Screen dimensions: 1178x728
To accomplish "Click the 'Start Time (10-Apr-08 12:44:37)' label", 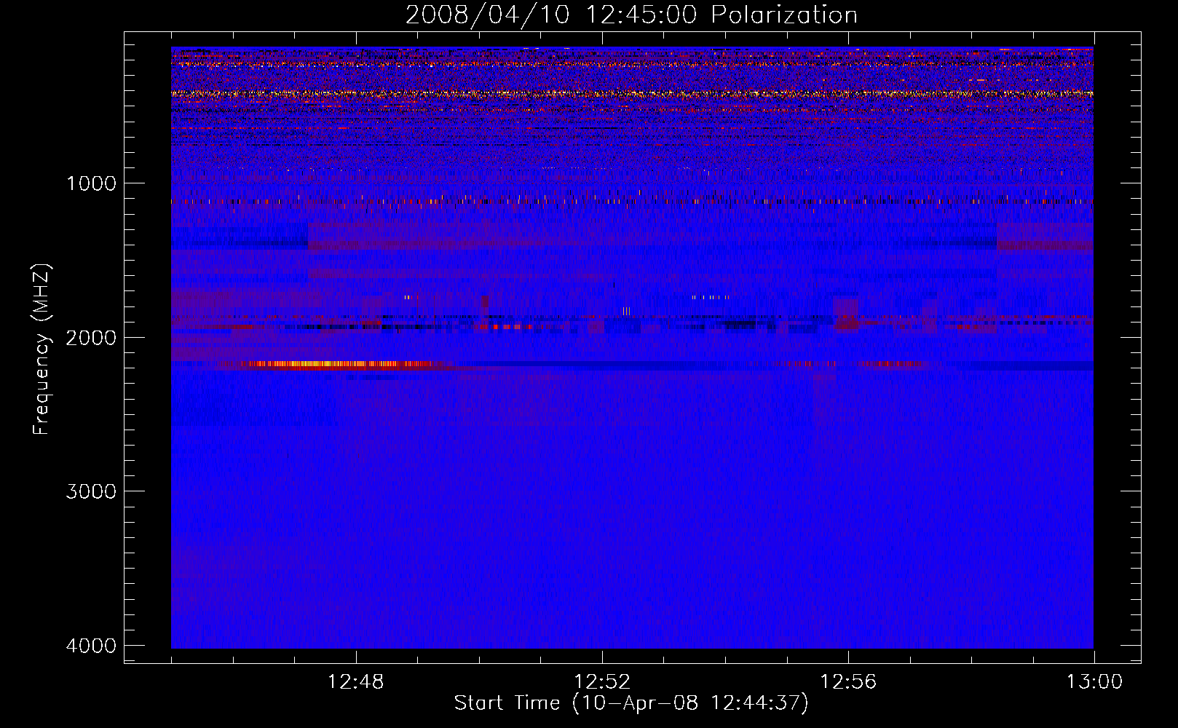I will click(x=631, y=703).
